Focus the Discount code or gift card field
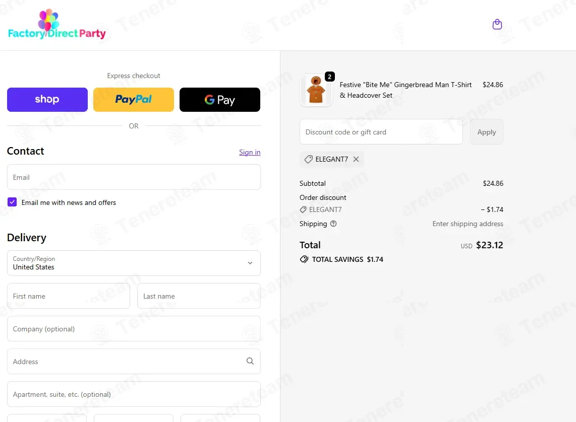Screen dimensions: 576x422 pos(381,131)
